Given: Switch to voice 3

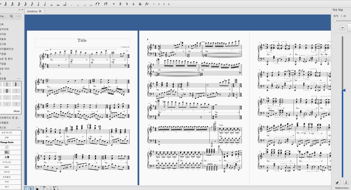Looking at the screenshot, I should click(x=164, y=4).
